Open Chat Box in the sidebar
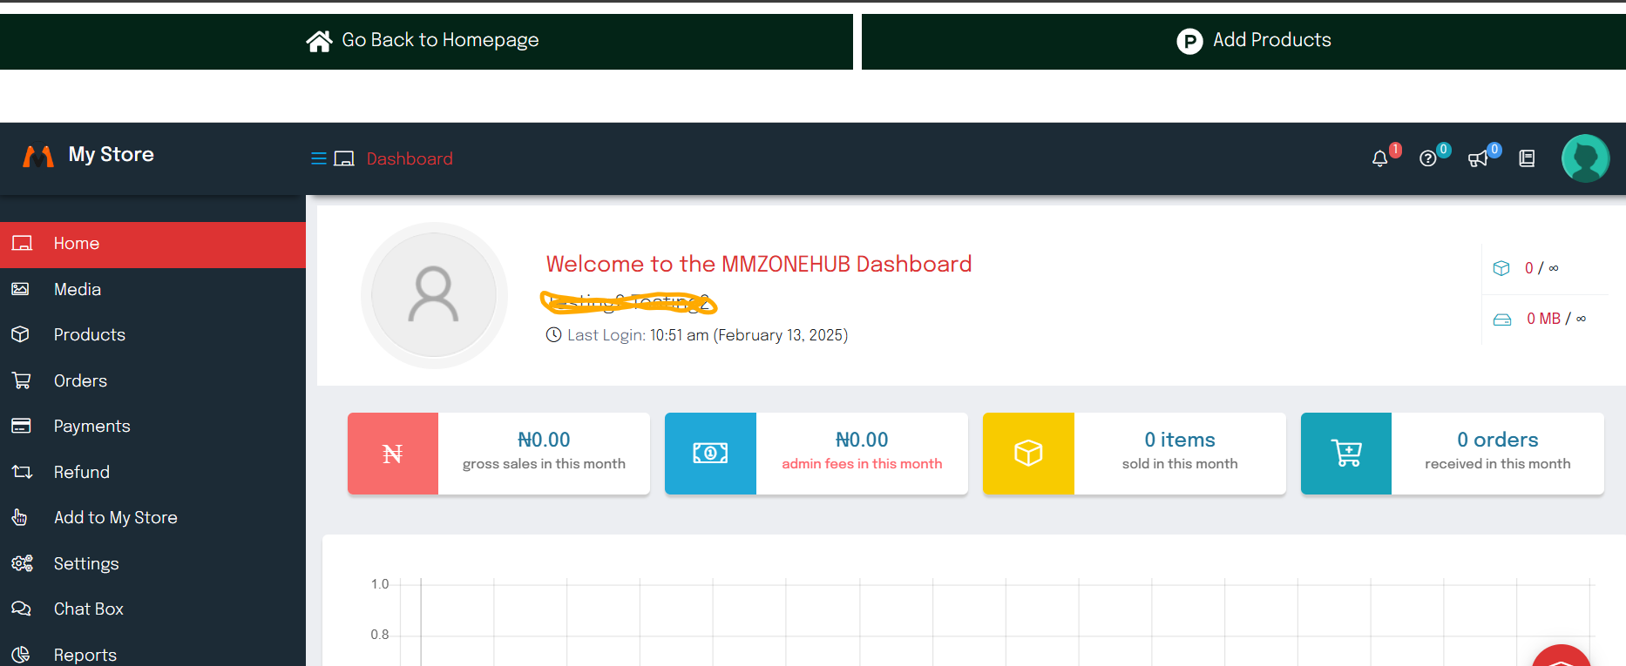Viewport: 1626px width, 666px height. 152,609
